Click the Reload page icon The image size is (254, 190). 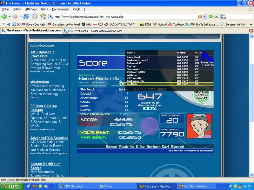click(26, 16)
